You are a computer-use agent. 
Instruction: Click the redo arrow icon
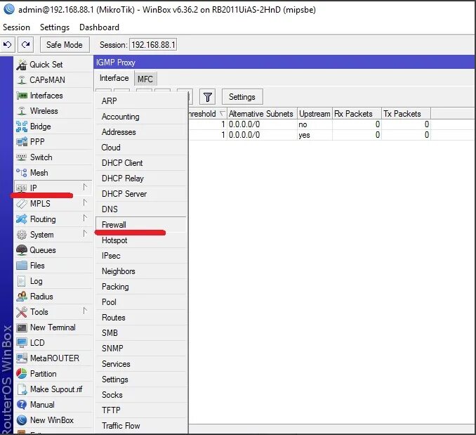[25, 45]
